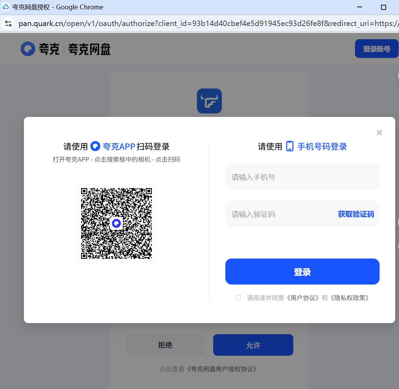Click the Quark logo in the QR code
The height and width of the screenshot is (389, 399).
116,223
